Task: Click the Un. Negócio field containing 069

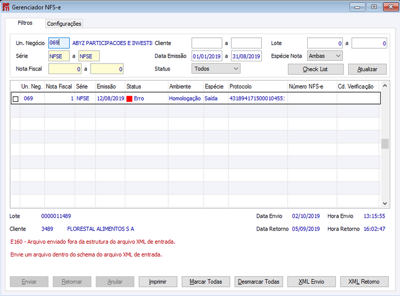Action: (x=59, y=43)
